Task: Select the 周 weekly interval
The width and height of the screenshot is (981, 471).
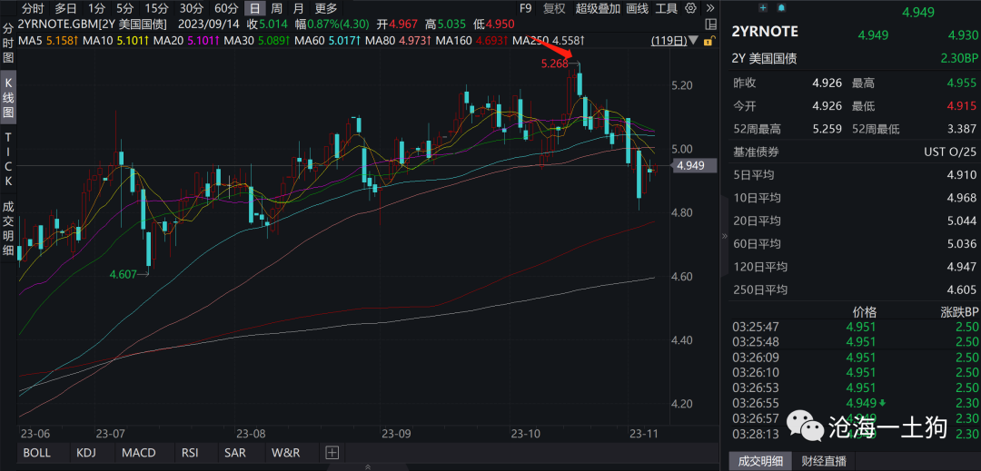Action: pyautogui.click(x=276, y=8)
